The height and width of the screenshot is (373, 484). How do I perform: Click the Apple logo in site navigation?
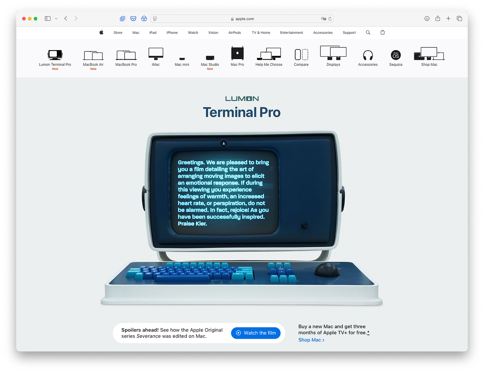click(x=101, y=32)
